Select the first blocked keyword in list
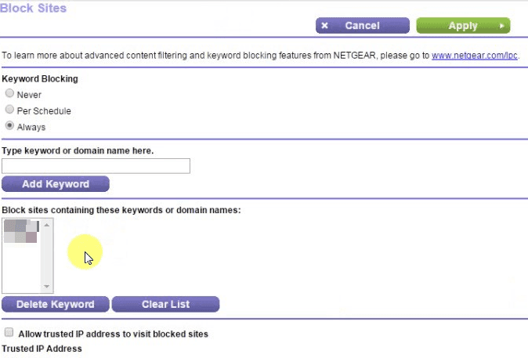The width and height of the screenshot is (528, 358). click(20, 226)
